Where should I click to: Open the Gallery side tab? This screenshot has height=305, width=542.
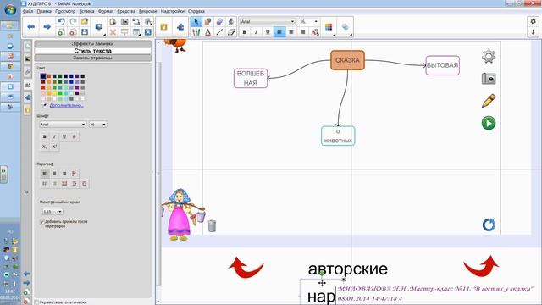coord(28,58)
